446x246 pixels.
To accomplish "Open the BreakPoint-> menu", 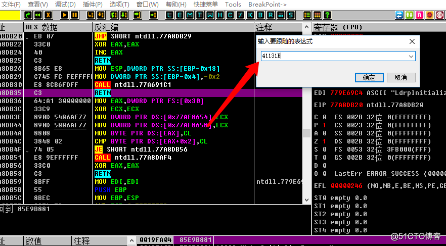I will [267, 5].
